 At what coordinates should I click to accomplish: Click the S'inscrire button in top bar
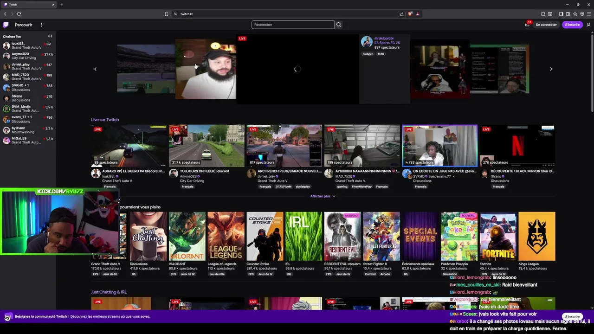tap(572, 25)
